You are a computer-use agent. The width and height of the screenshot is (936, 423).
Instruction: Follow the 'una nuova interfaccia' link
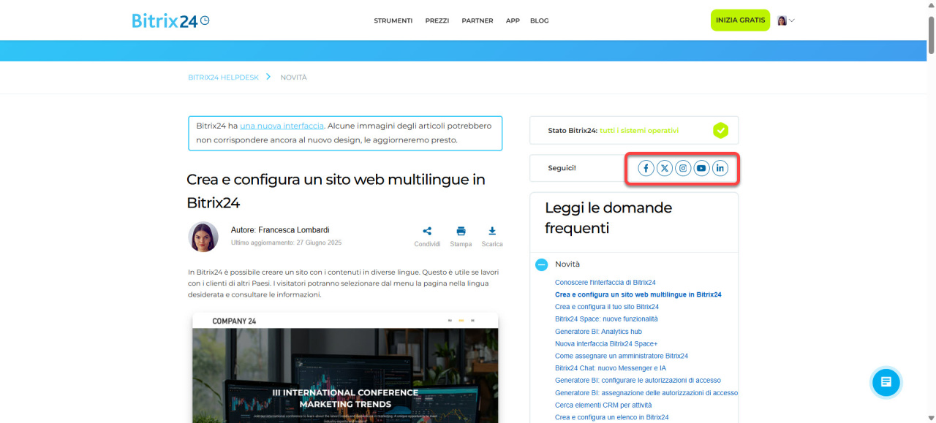282,126
